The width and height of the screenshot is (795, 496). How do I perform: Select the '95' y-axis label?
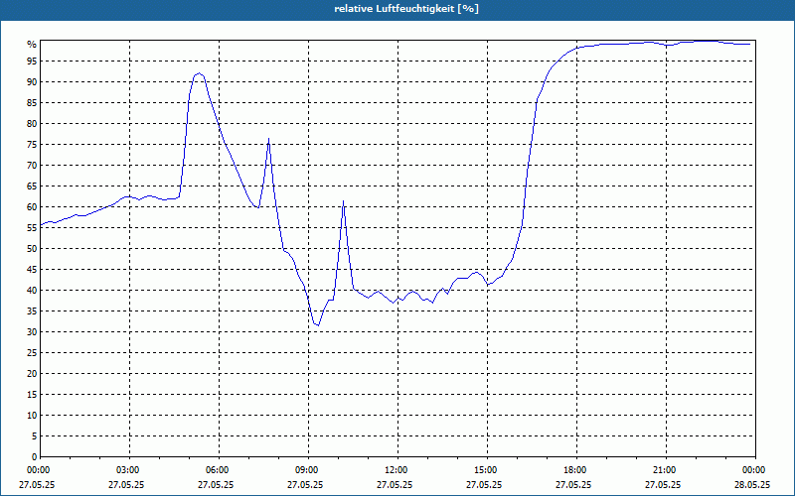point(32,62)
